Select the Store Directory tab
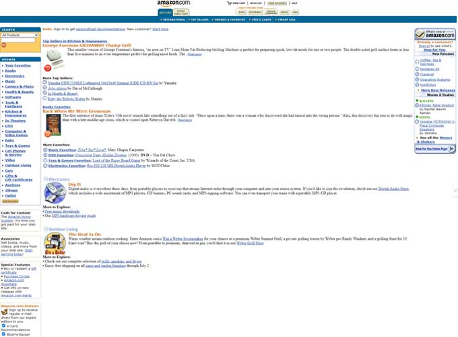Image resolution: width=458 pixels, height=337 pixels. (x=181, y=13)
